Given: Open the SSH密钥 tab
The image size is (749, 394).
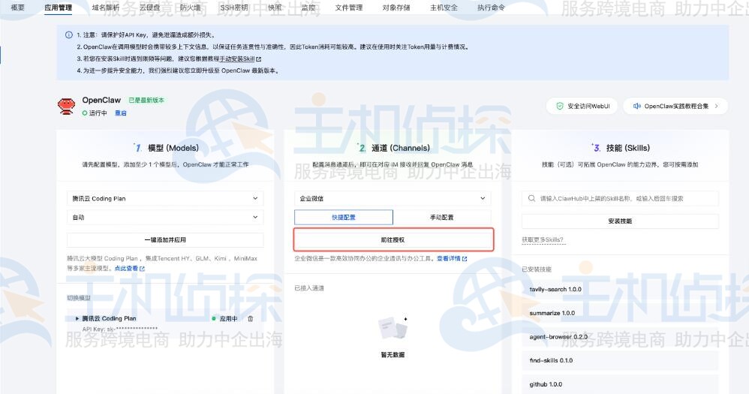Looking at the screenshot, I should pos(234,8).
